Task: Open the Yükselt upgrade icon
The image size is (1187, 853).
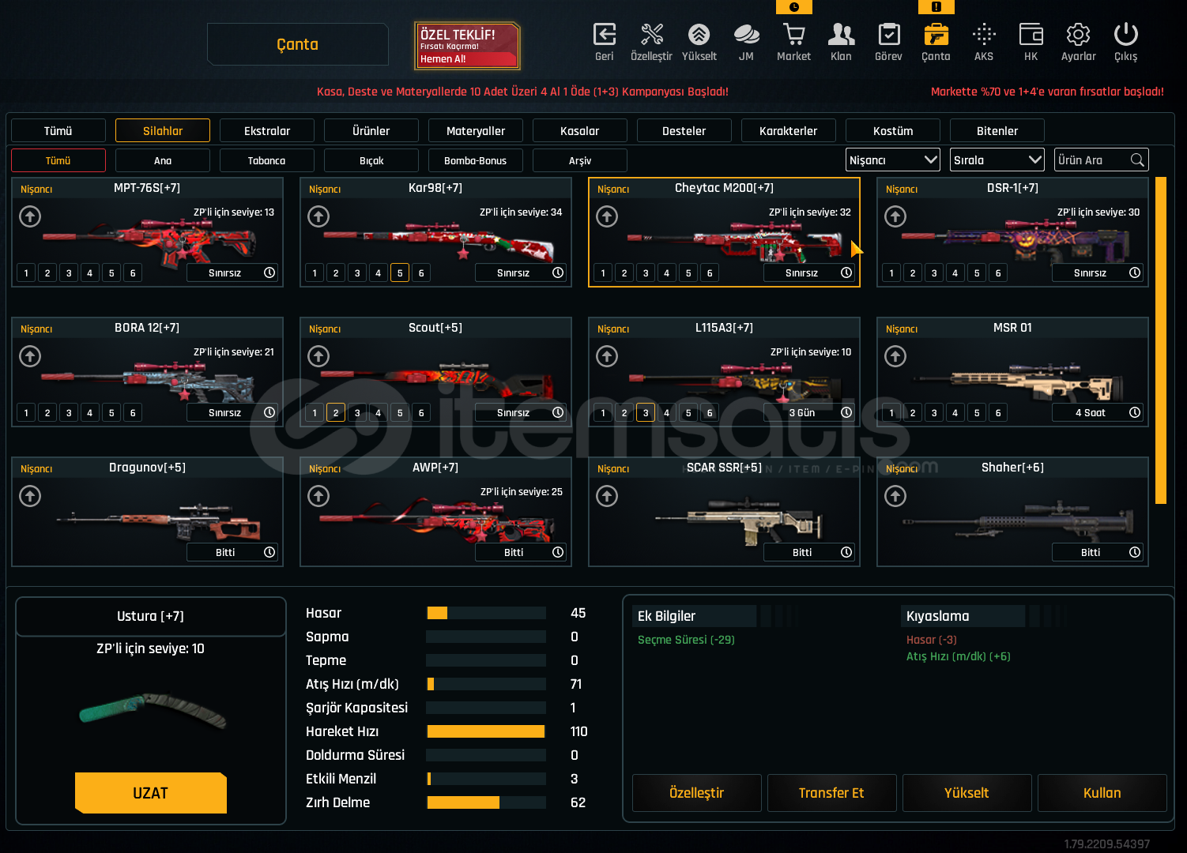Action: point(699,35)
